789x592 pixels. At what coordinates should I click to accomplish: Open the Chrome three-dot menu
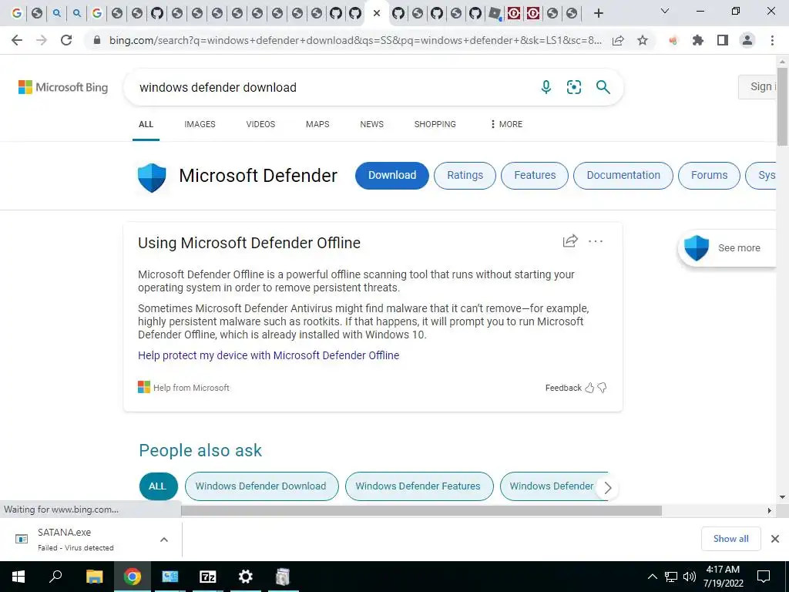click(772, 40)
